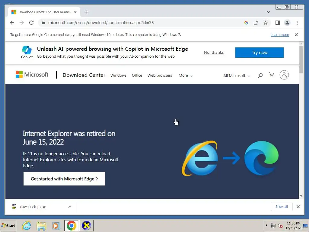Expand the tab search dropdown arrow

click(268, 12)
